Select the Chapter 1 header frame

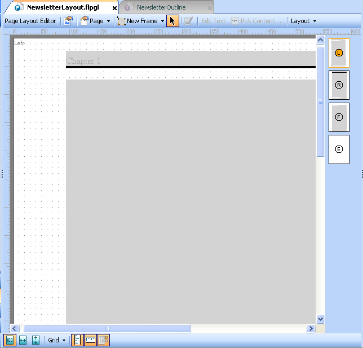191,59
